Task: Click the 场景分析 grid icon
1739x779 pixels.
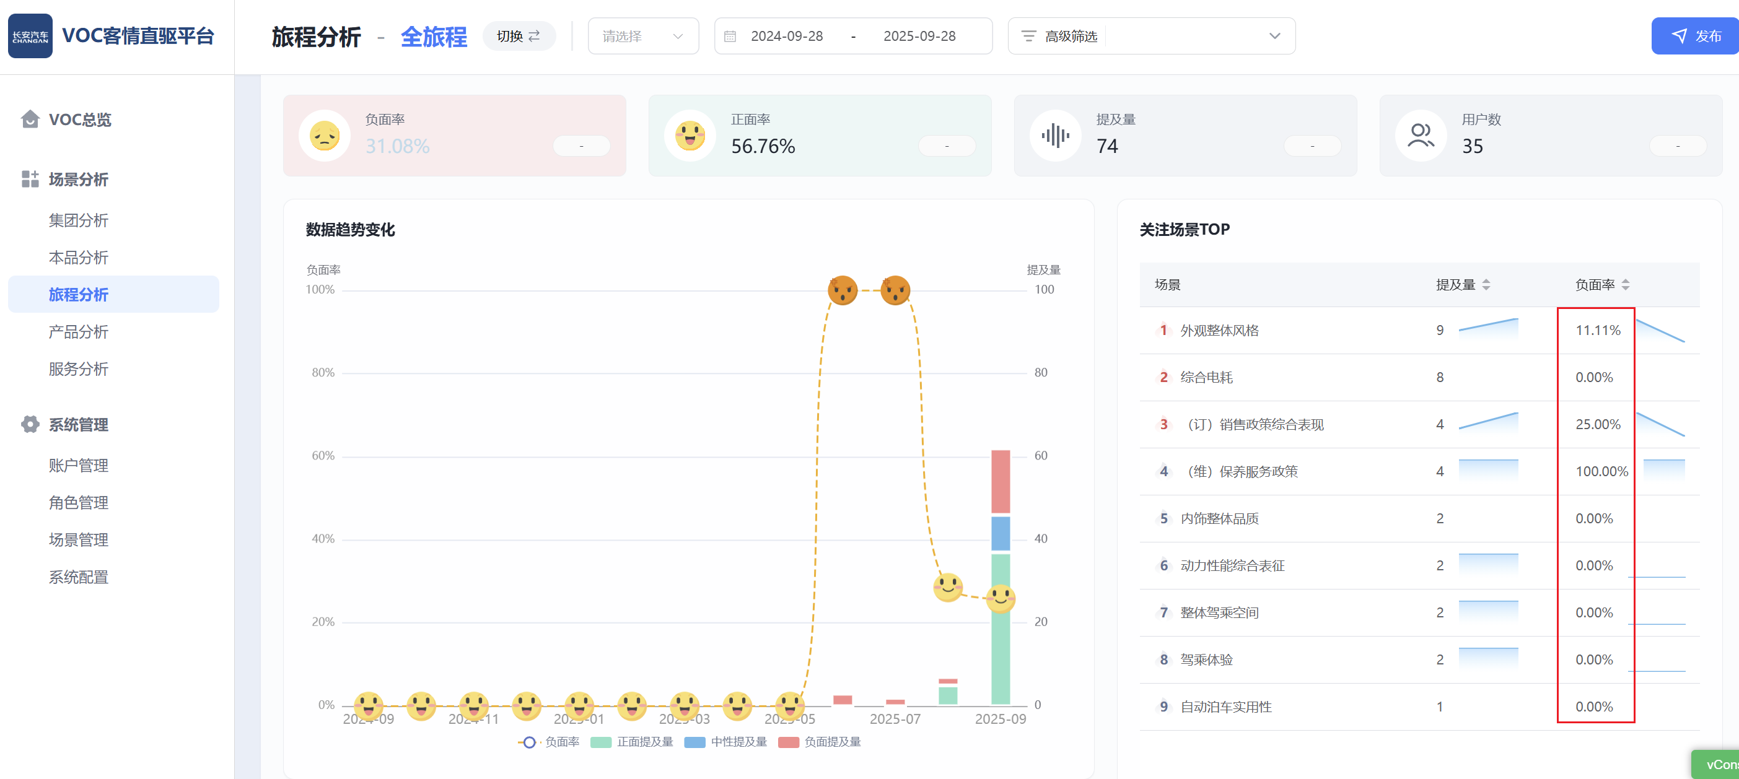Action: pyautogui.click(x=30, y=180)
